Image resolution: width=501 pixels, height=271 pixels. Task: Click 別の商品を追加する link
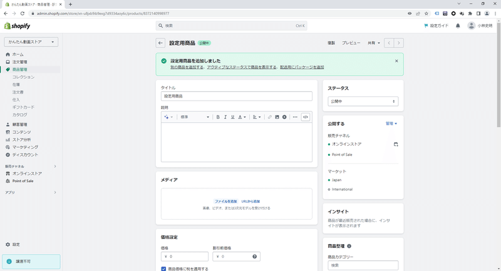coord(187,68)
